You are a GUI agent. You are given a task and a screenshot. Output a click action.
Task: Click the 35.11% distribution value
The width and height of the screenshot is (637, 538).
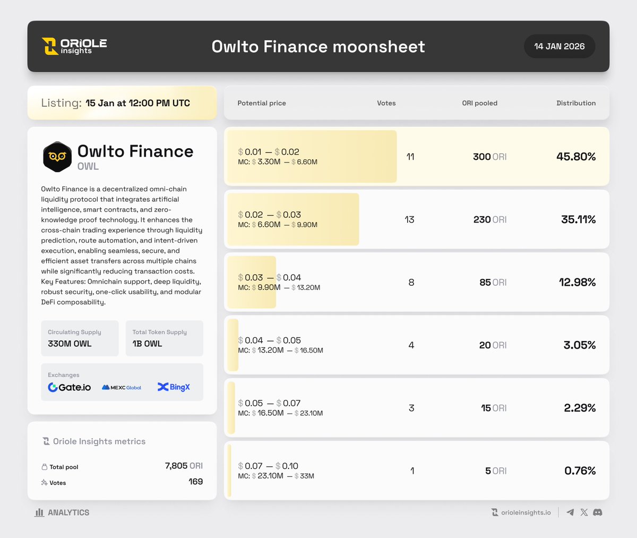[578, 219]
